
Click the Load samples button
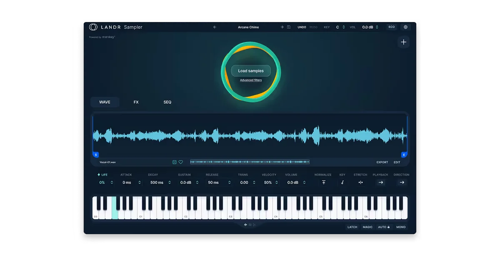point(251,71)
